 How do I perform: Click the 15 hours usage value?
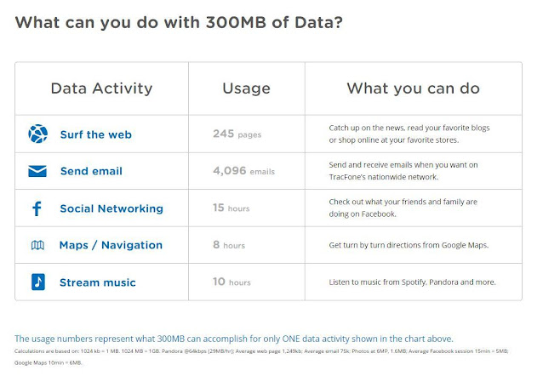[x=231, y=208]
